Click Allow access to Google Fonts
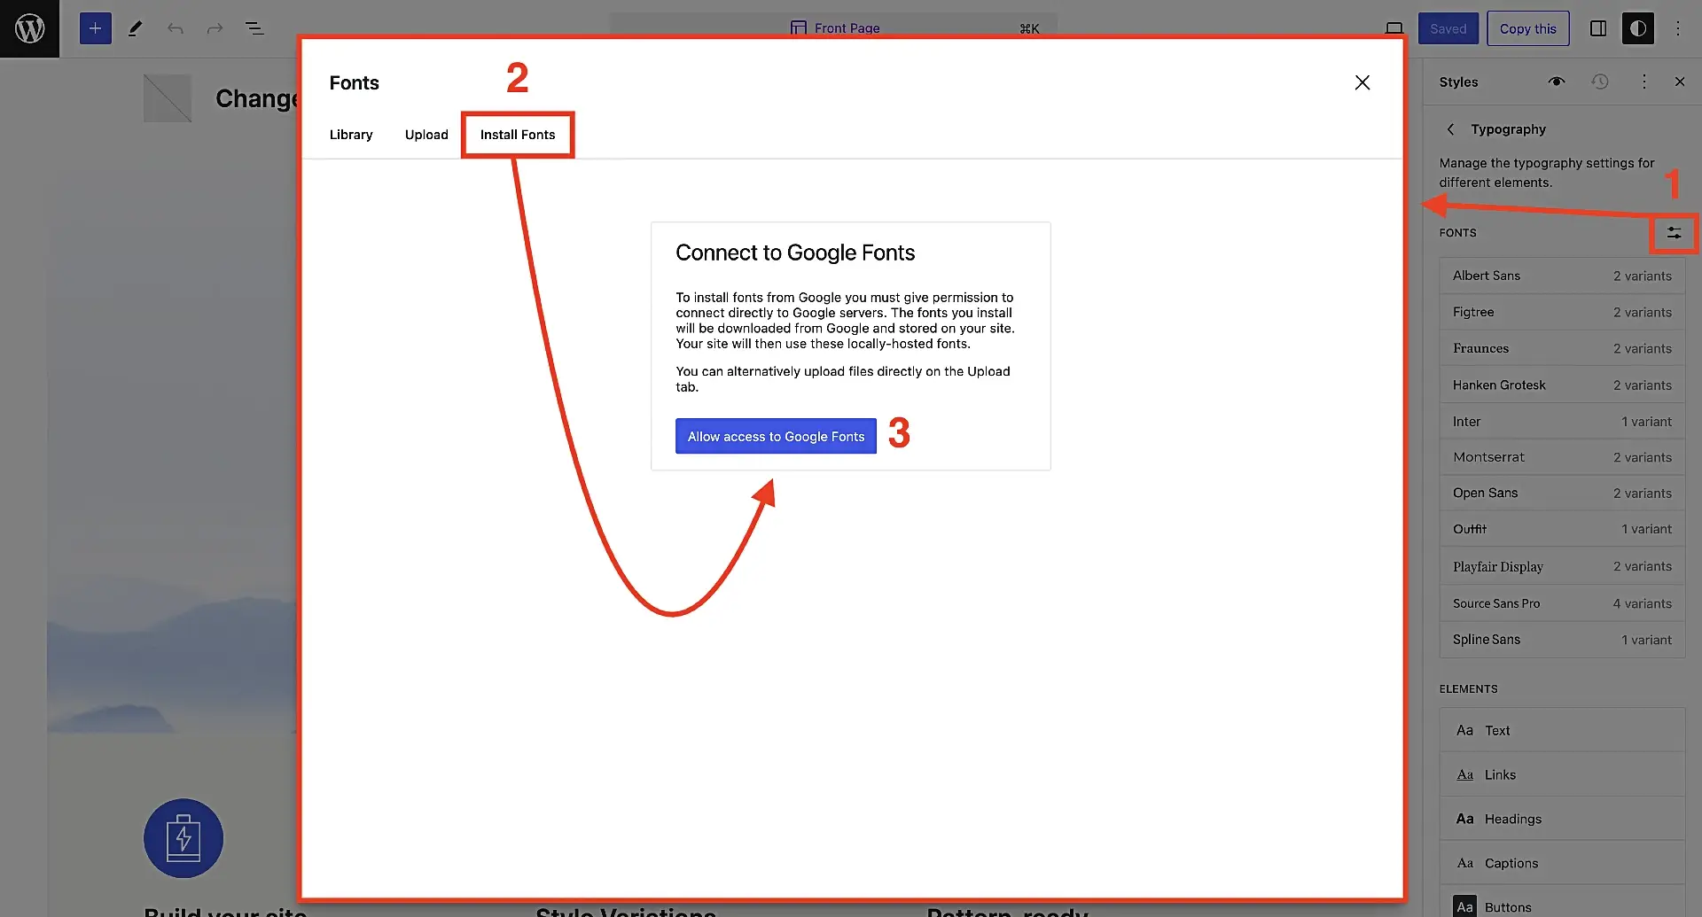 pyautogui.click(x=775, y=436)
